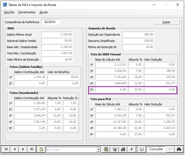Viewport: 185px width, 156px height.
Task: Search with the binoculars icon
Action: [179, 149]
